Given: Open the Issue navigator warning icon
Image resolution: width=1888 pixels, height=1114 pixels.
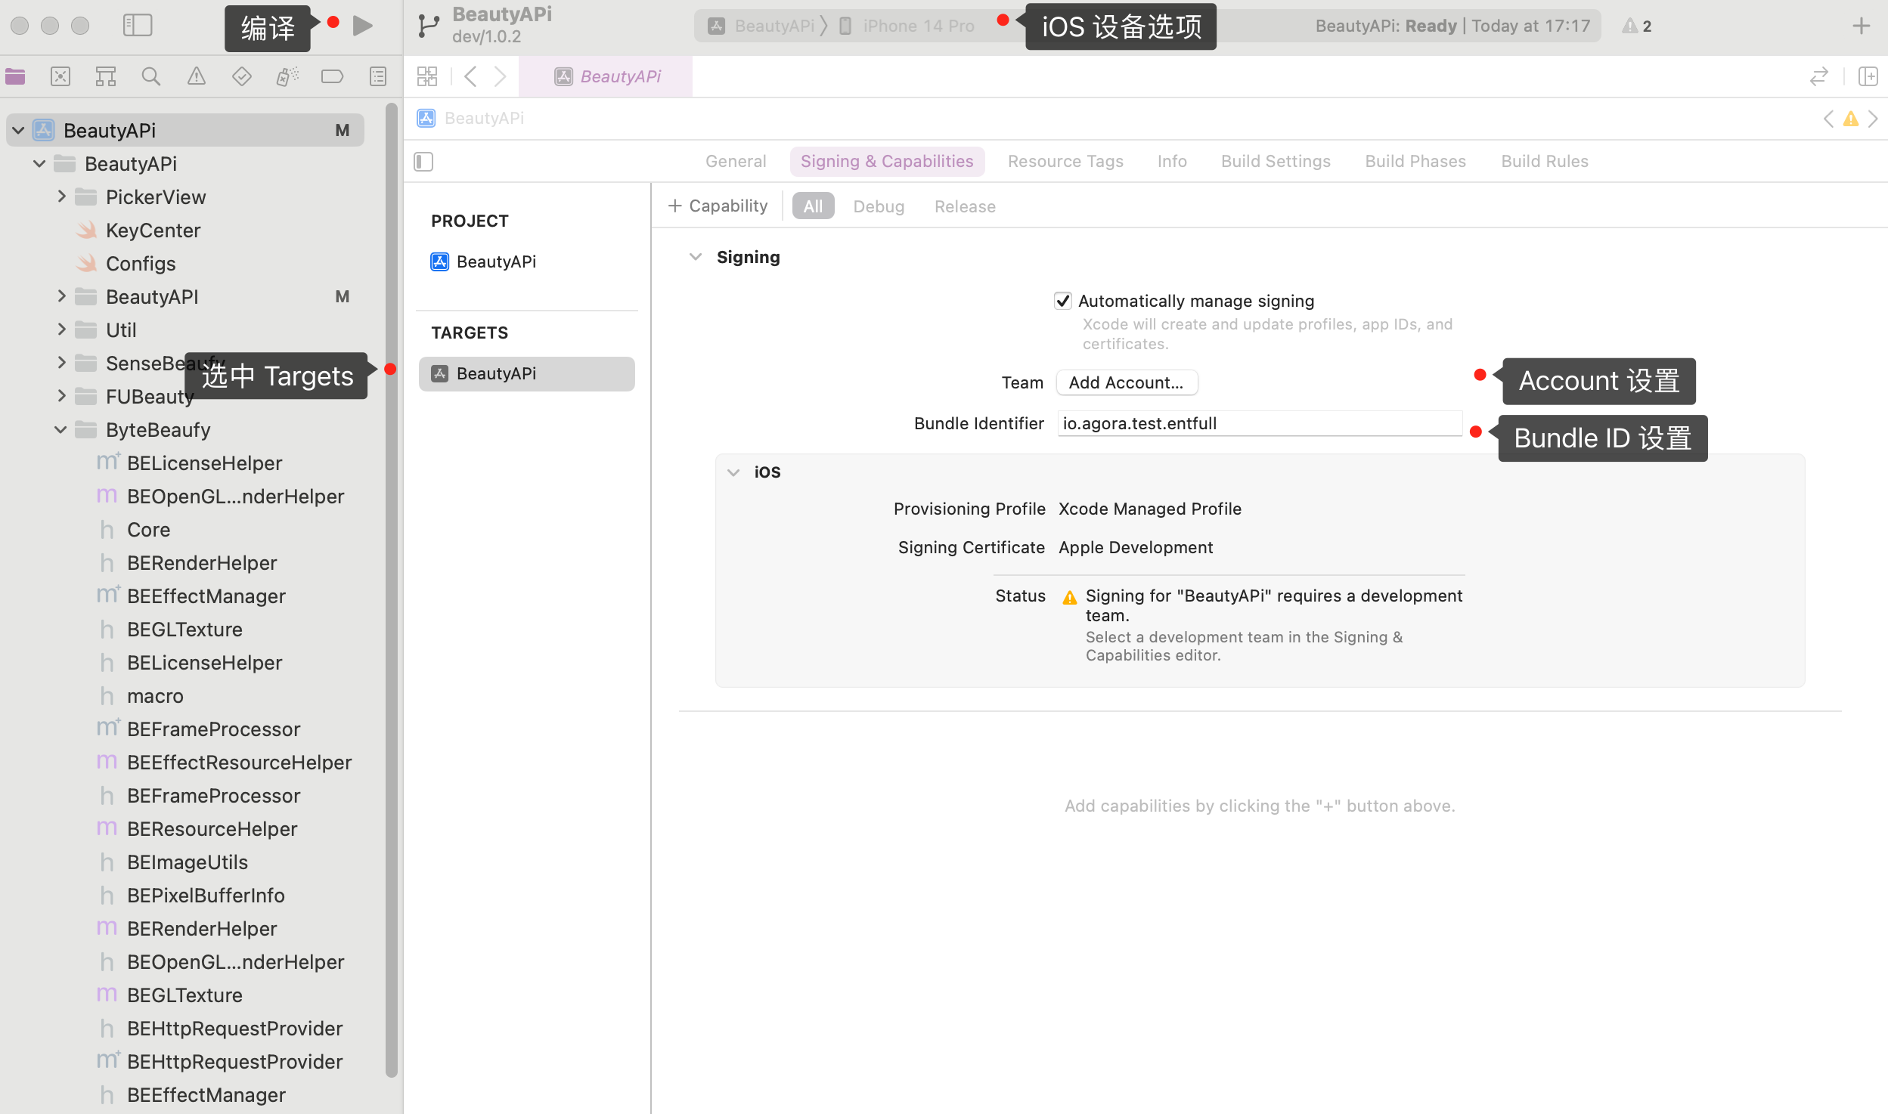Looking at the screenshot, I should tap(197, 76).
